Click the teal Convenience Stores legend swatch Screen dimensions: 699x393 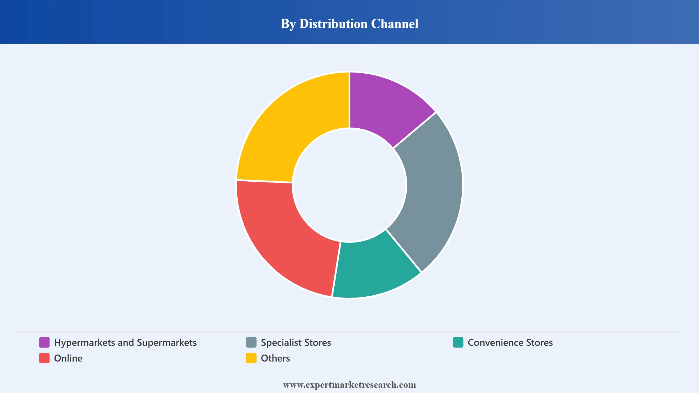458,342
